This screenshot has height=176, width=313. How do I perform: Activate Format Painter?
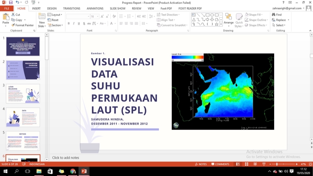click(22, 25)
